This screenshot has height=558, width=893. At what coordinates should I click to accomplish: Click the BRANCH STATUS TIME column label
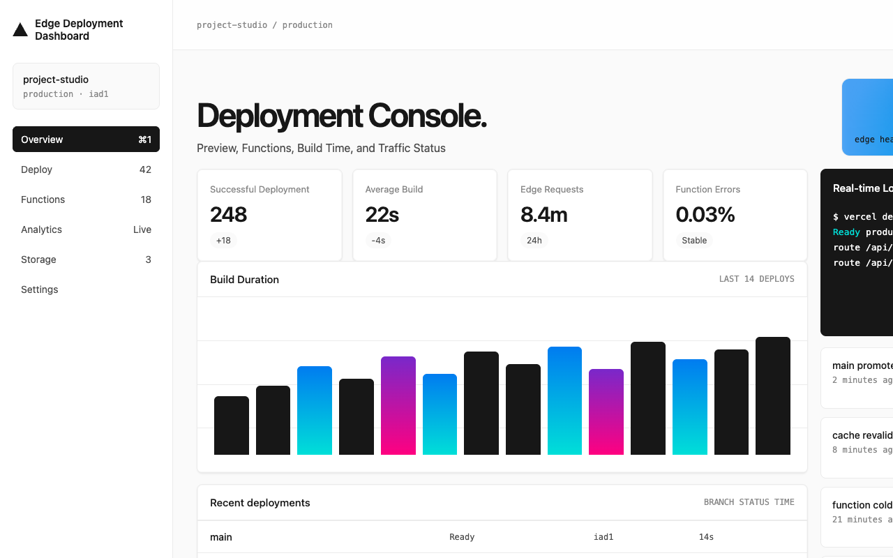coord(749,502)
